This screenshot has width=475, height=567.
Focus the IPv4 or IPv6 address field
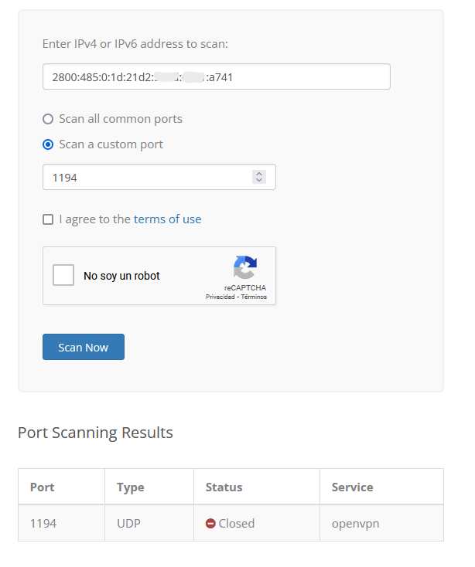(x=216, y=76)
